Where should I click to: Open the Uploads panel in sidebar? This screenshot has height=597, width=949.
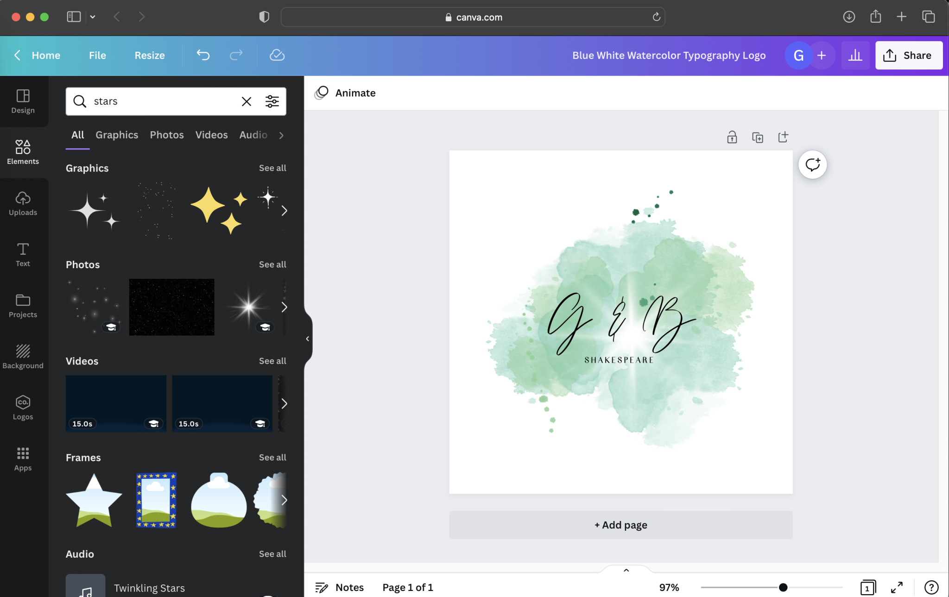pyautogui.click(x=23, y=203)
